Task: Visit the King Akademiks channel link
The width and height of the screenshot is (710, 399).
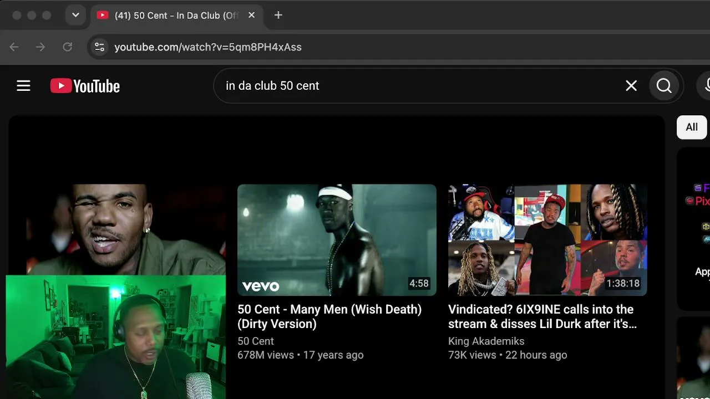Action: (x=486, y=341)
